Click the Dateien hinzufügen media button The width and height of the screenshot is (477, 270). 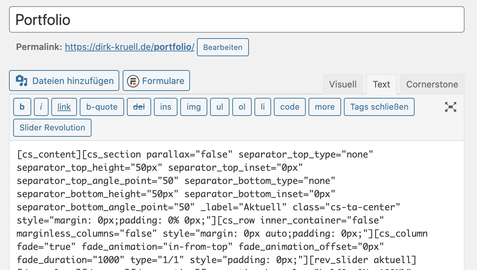[64, 81]
